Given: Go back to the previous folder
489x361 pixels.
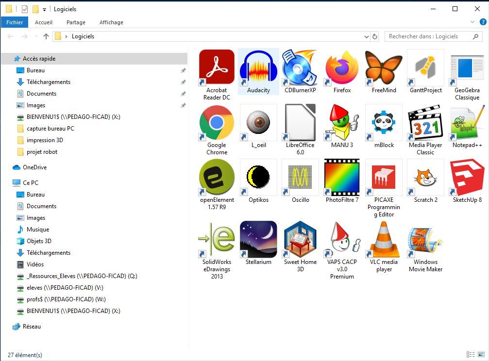Looking at the screenshot, I should [x=10, y=36].
